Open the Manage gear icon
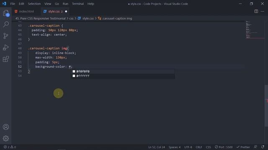The height and width of the screenshot is (150, 268). pyautogui.click(x=6, y=138)
